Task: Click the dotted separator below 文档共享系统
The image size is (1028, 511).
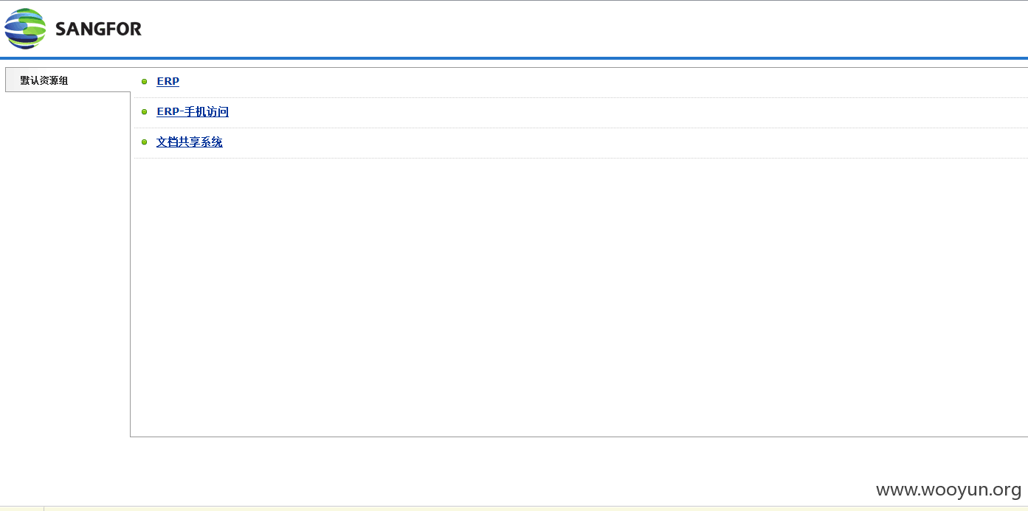Action: (x=581, y=158)
